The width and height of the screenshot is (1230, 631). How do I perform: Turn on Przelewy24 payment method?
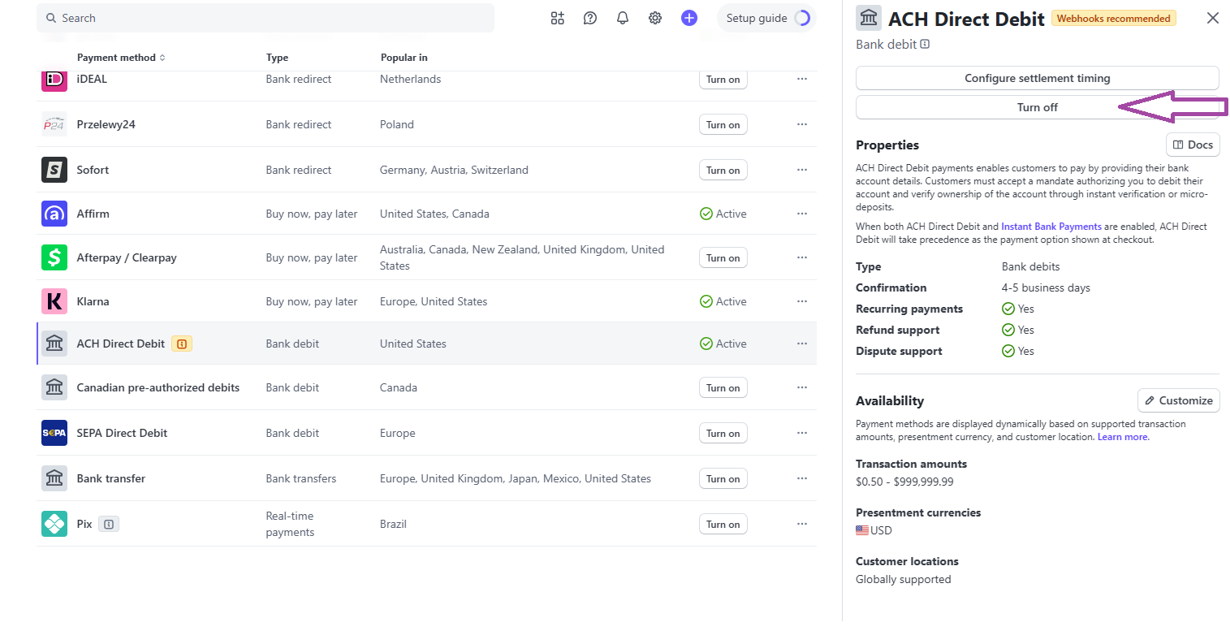pyautogui.click(x=723, y=125)
